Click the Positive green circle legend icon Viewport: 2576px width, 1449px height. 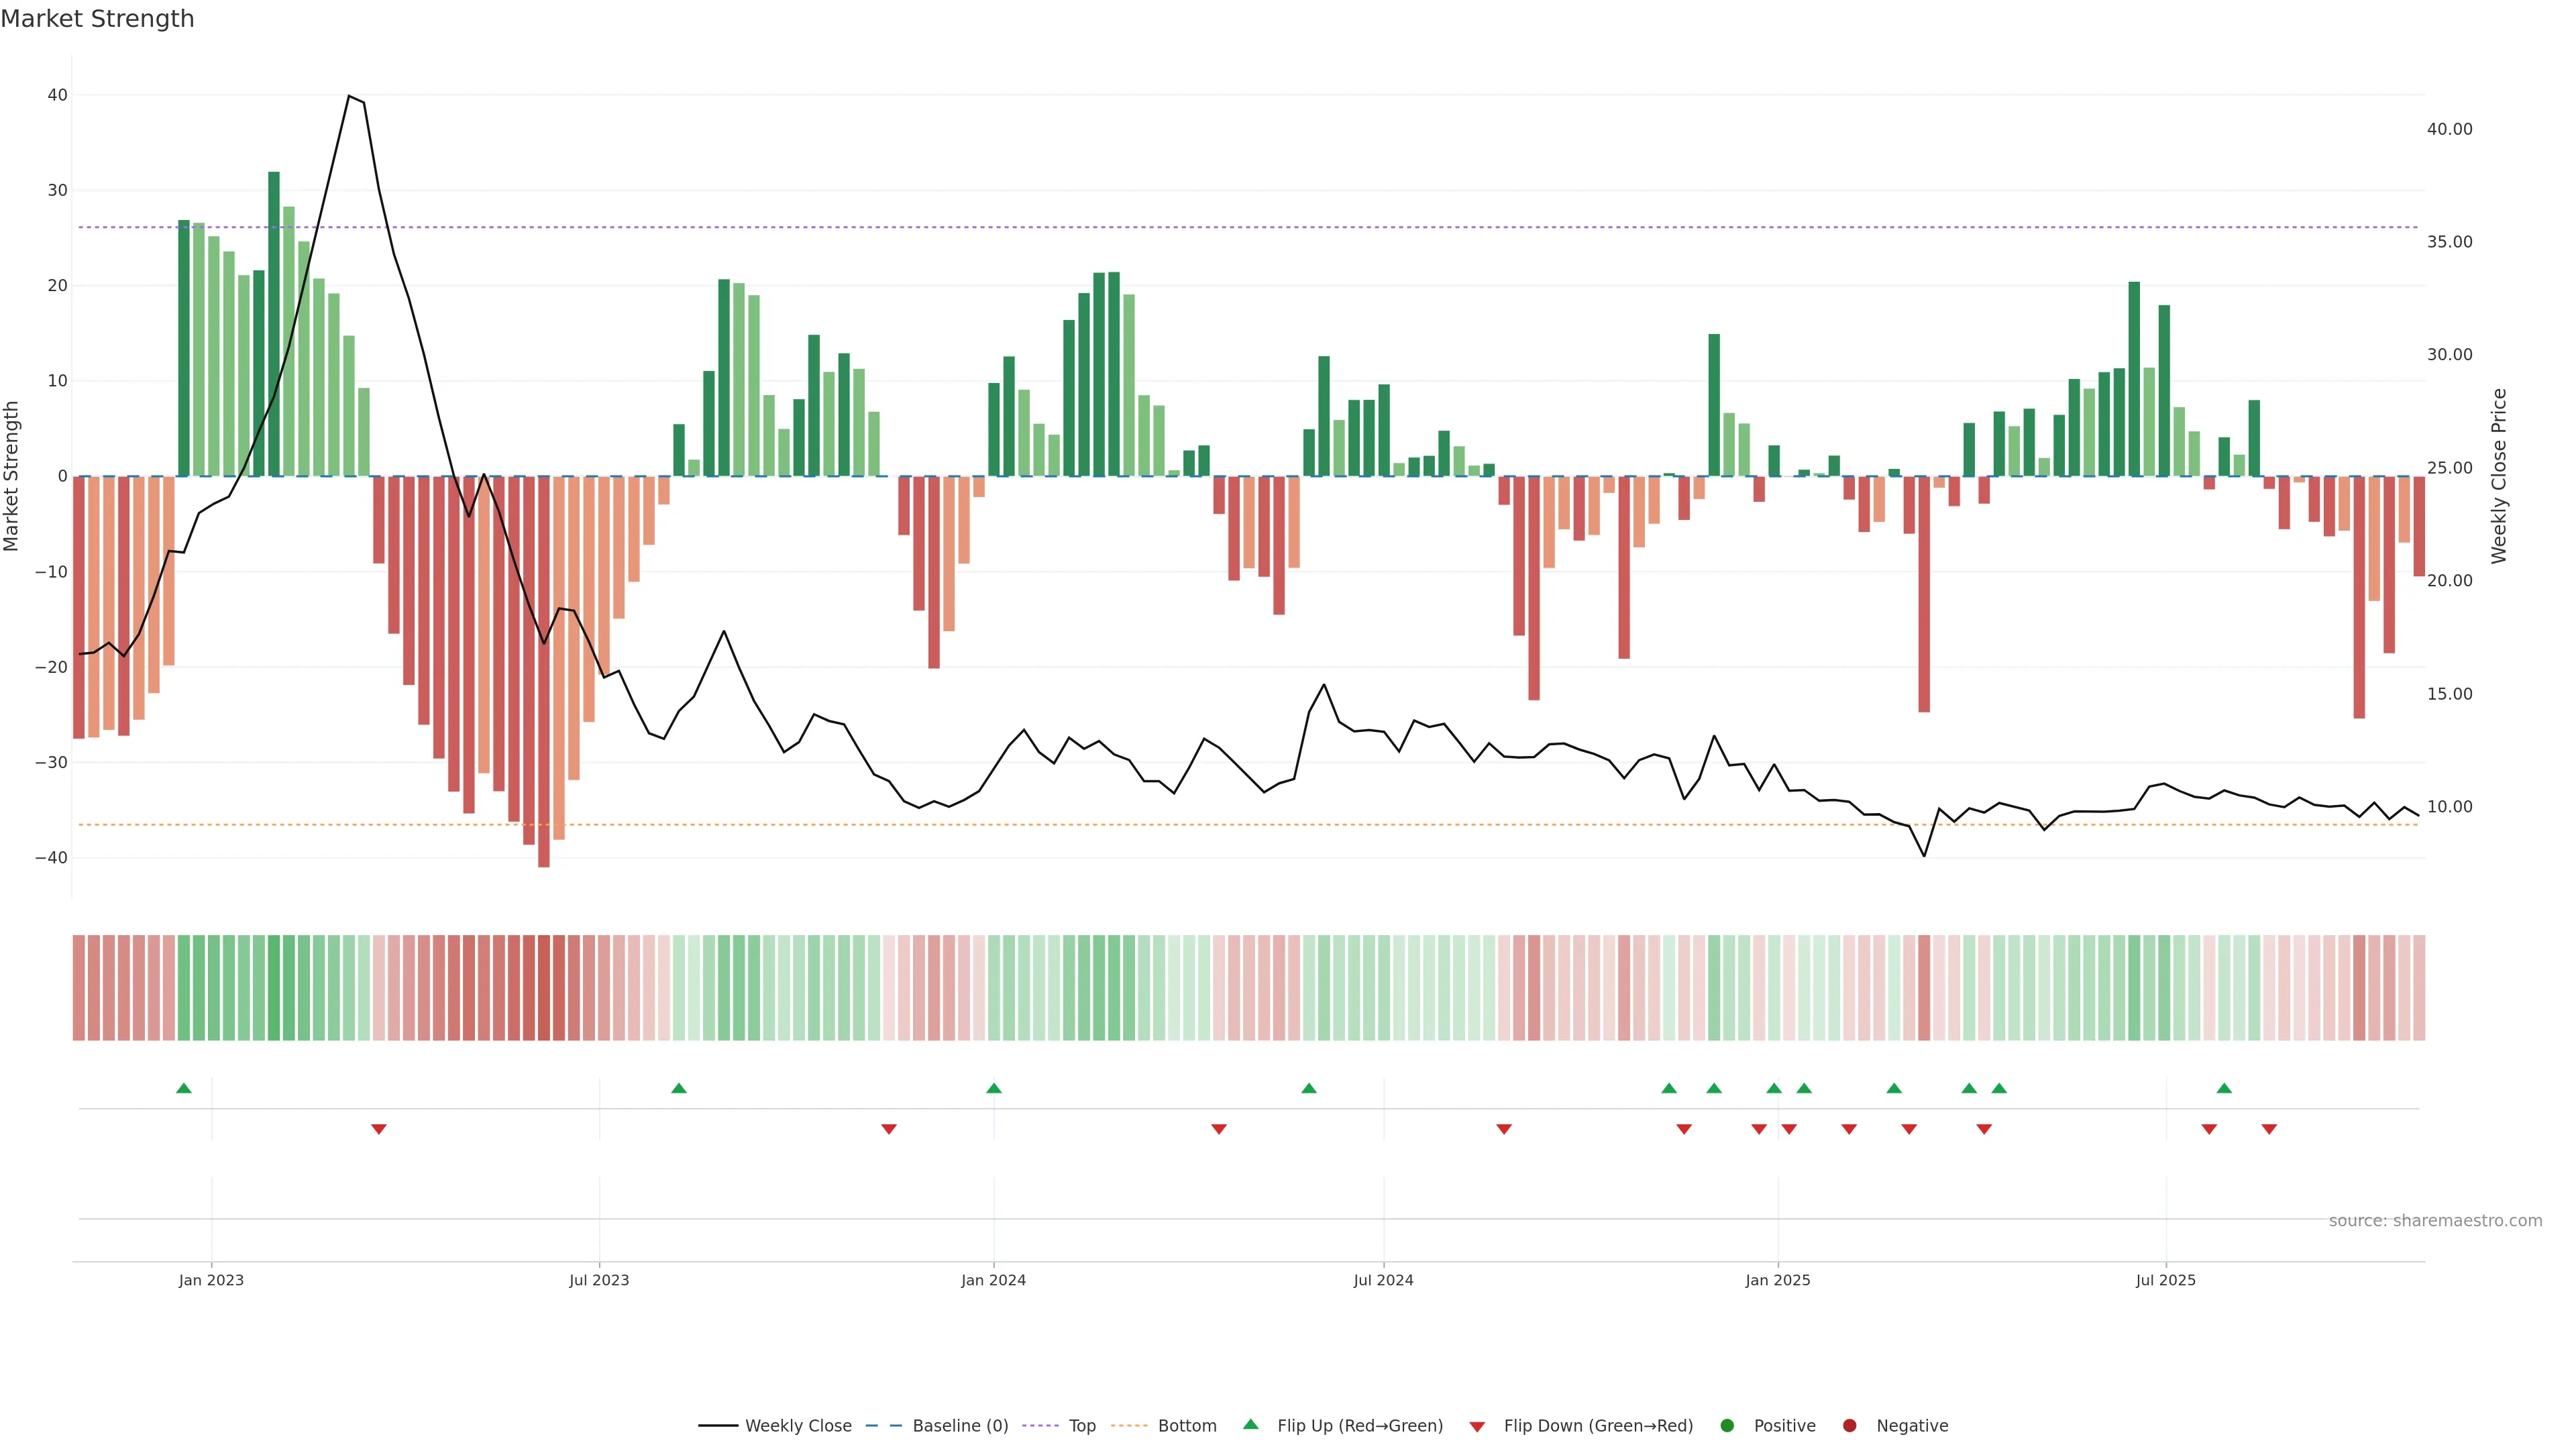point(1727,1425)
